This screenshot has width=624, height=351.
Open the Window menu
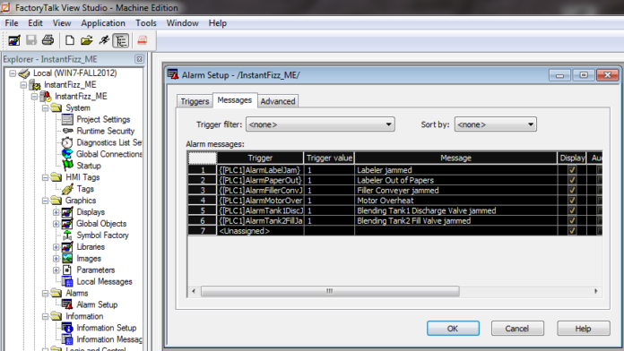tap(182, 23)
